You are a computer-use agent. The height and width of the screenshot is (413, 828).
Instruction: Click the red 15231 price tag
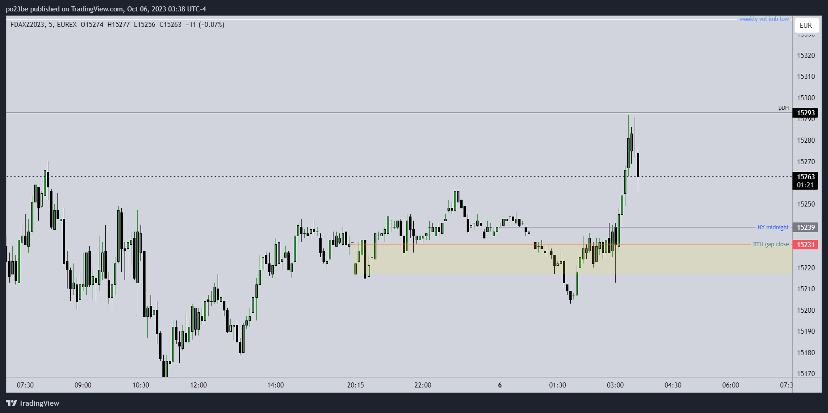coord(806,245)
